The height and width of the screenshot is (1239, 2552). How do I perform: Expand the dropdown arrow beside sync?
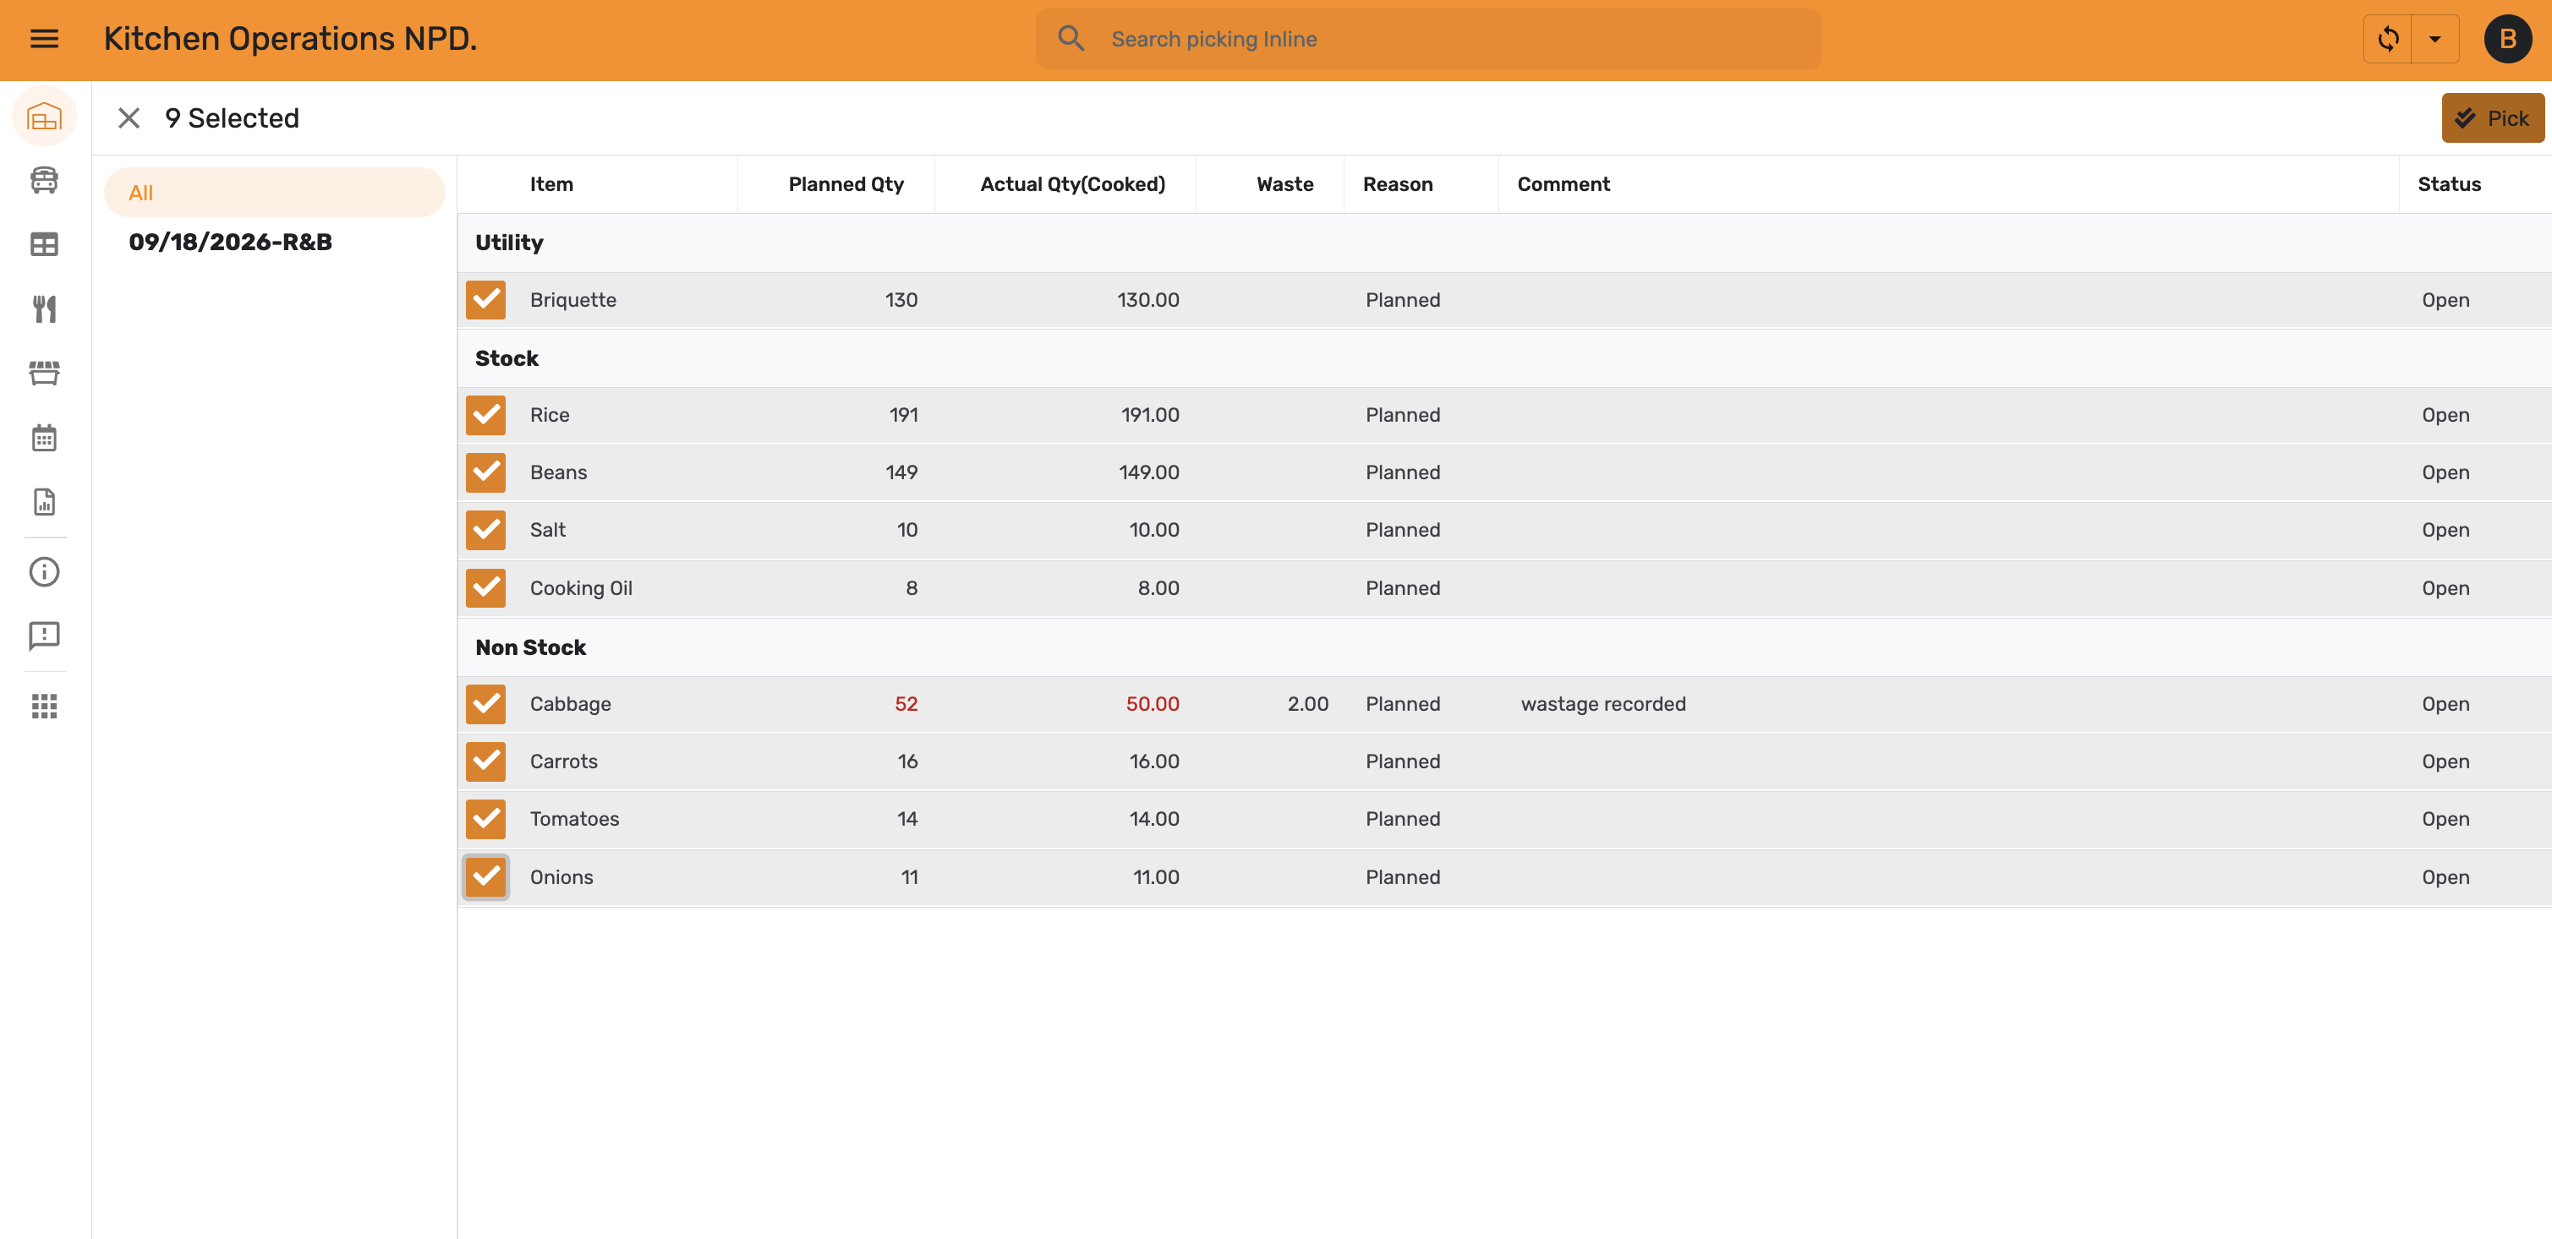2435,39
